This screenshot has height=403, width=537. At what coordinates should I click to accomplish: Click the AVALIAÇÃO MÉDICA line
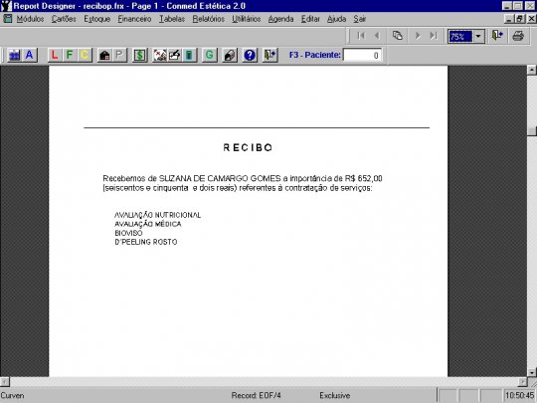click(148, 224)
